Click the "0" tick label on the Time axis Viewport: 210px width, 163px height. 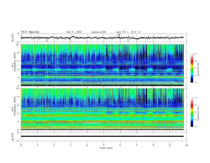(21, 145)
